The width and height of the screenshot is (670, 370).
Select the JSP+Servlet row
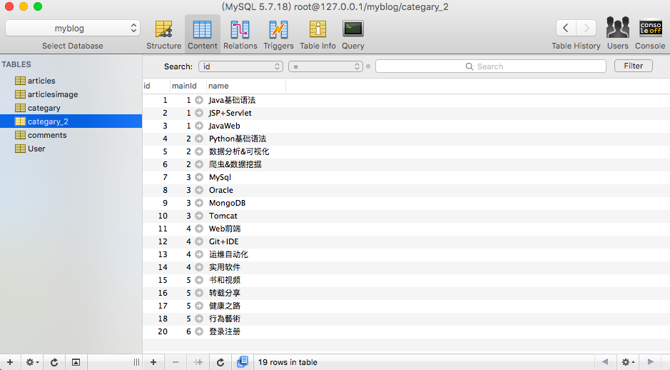click(x=406, y=113)
